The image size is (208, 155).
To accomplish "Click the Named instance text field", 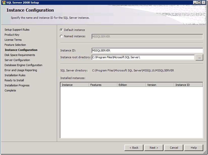I will click(x=147, y=36).
